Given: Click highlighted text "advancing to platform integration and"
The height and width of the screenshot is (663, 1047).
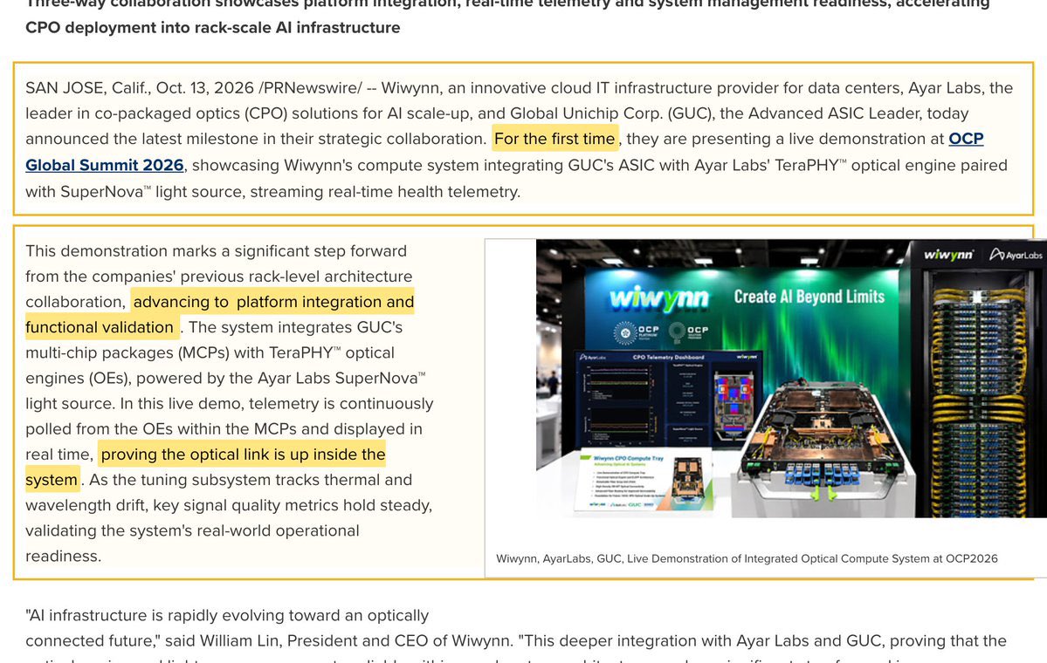Looking at the screenshot, I should [273, 302].
